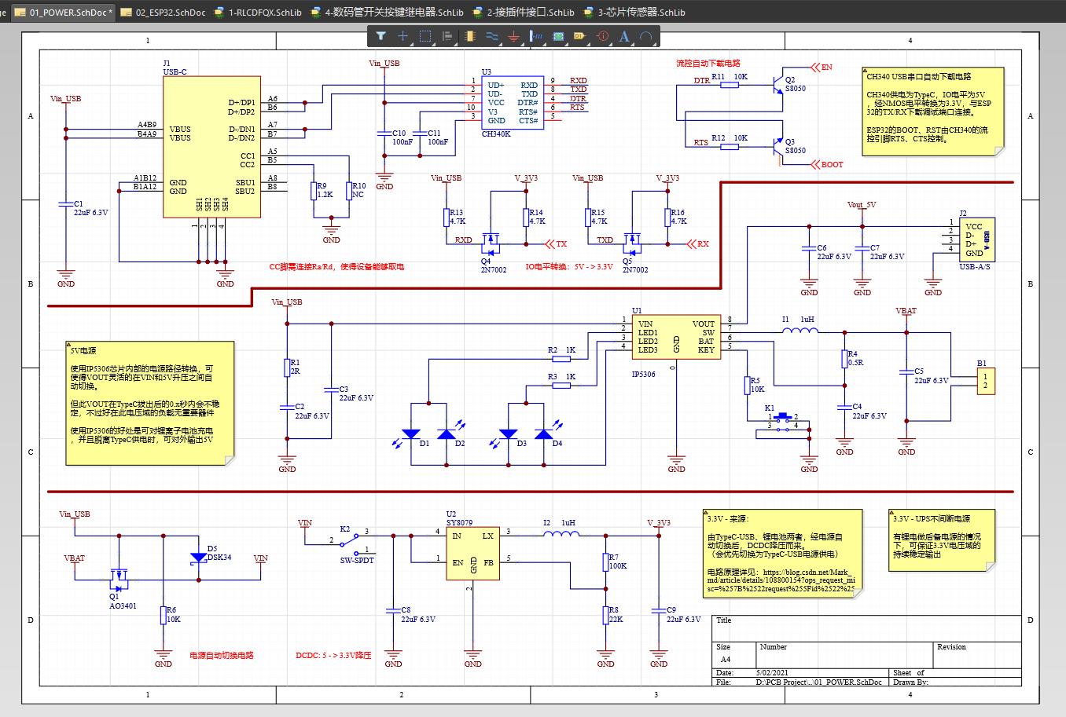Click the EN port symbol
Viewport: 1066px width, 717px height.
[821, 68]
